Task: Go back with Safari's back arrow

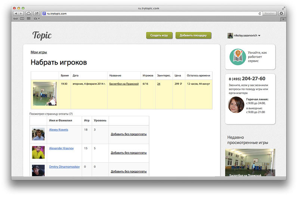Action: pyautogui.click(x=16, y=13)
